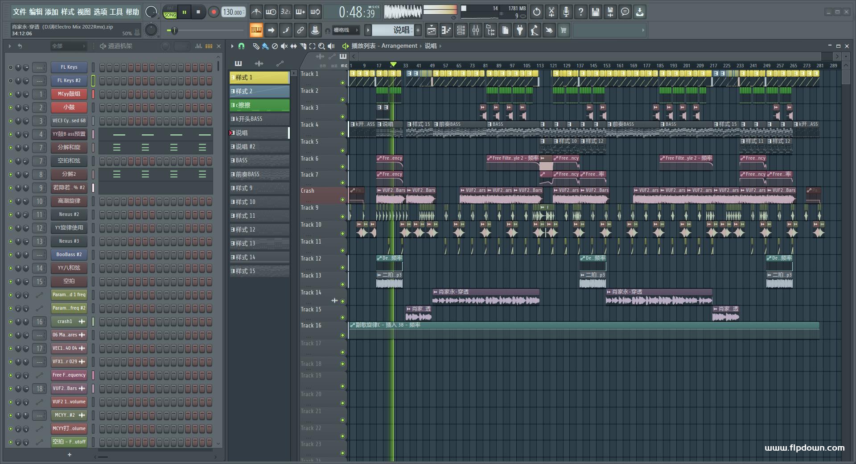Select the playlist slice tool

pos(303,46)
